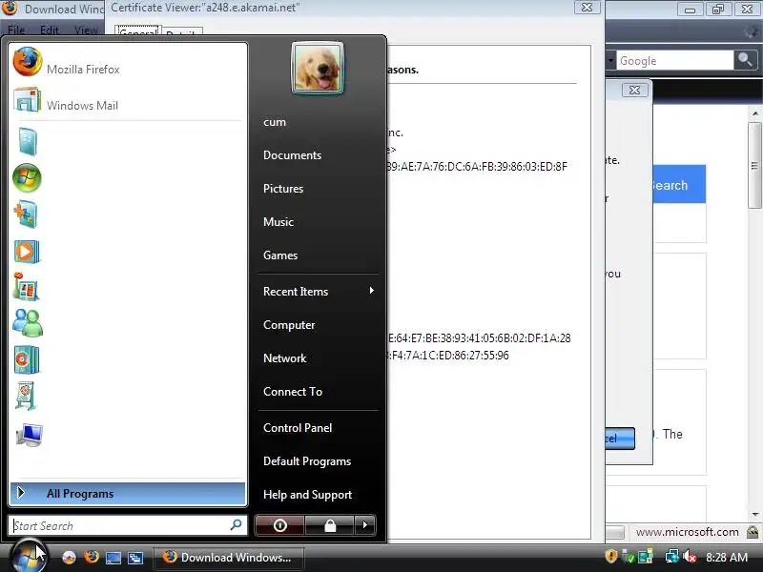
Task: Open Help and Support
Action: [x=307, y=495]
